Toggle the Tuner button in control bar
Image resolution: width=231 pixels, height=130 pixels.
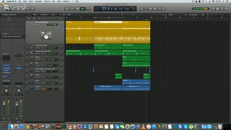click(x=146, y=9)
